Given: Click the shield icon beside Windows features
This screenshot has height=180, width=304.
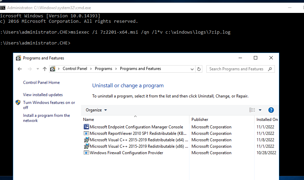Looking at the screenshot, I should click(18, 103).
